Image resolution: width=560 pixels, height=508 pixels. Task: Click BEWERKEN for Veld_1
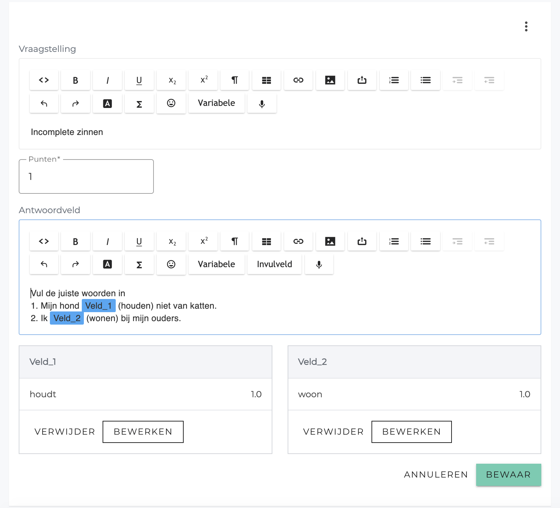[143, 432]
